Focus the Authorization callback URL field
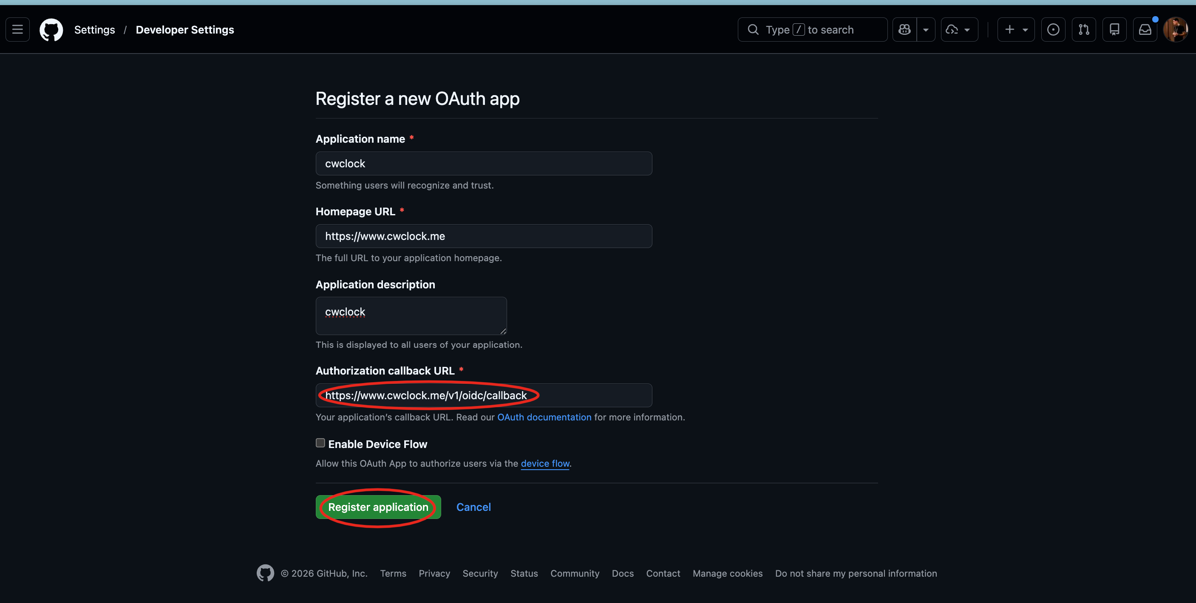This screenshot has width=1196, height=603. pos(484,395)
